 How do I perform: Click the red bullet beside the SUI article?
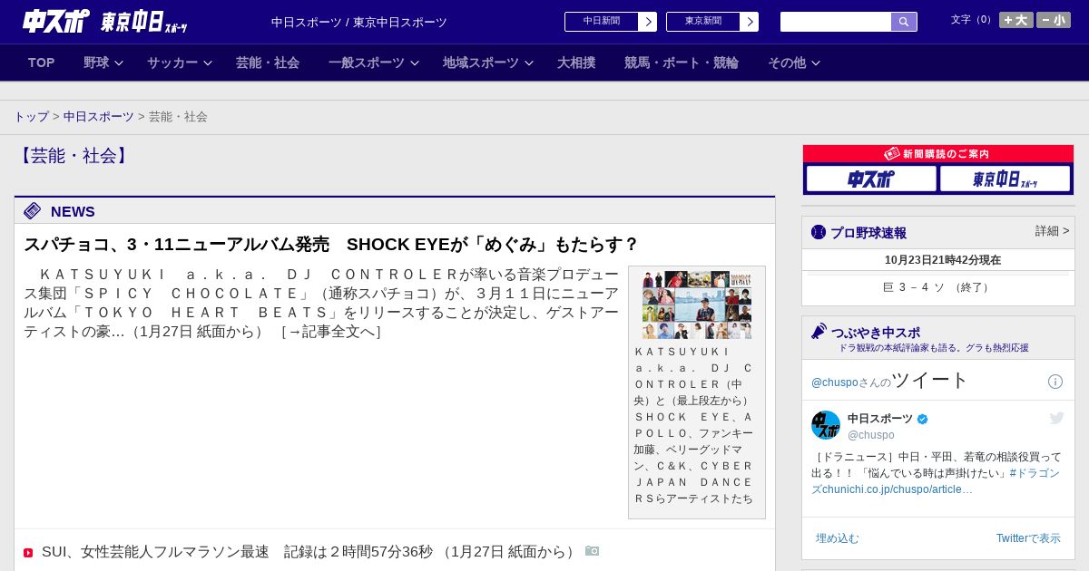[28, 553]
